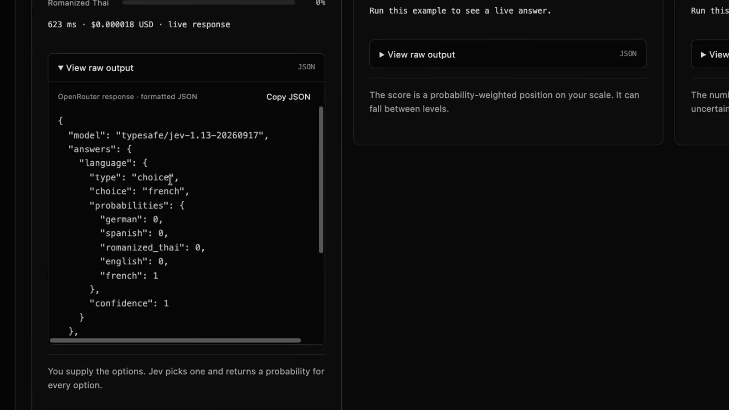The height and width of the screenshot is (410, 729).
Task: Click the "answers" key line
Action: click(x=100, y=149)
